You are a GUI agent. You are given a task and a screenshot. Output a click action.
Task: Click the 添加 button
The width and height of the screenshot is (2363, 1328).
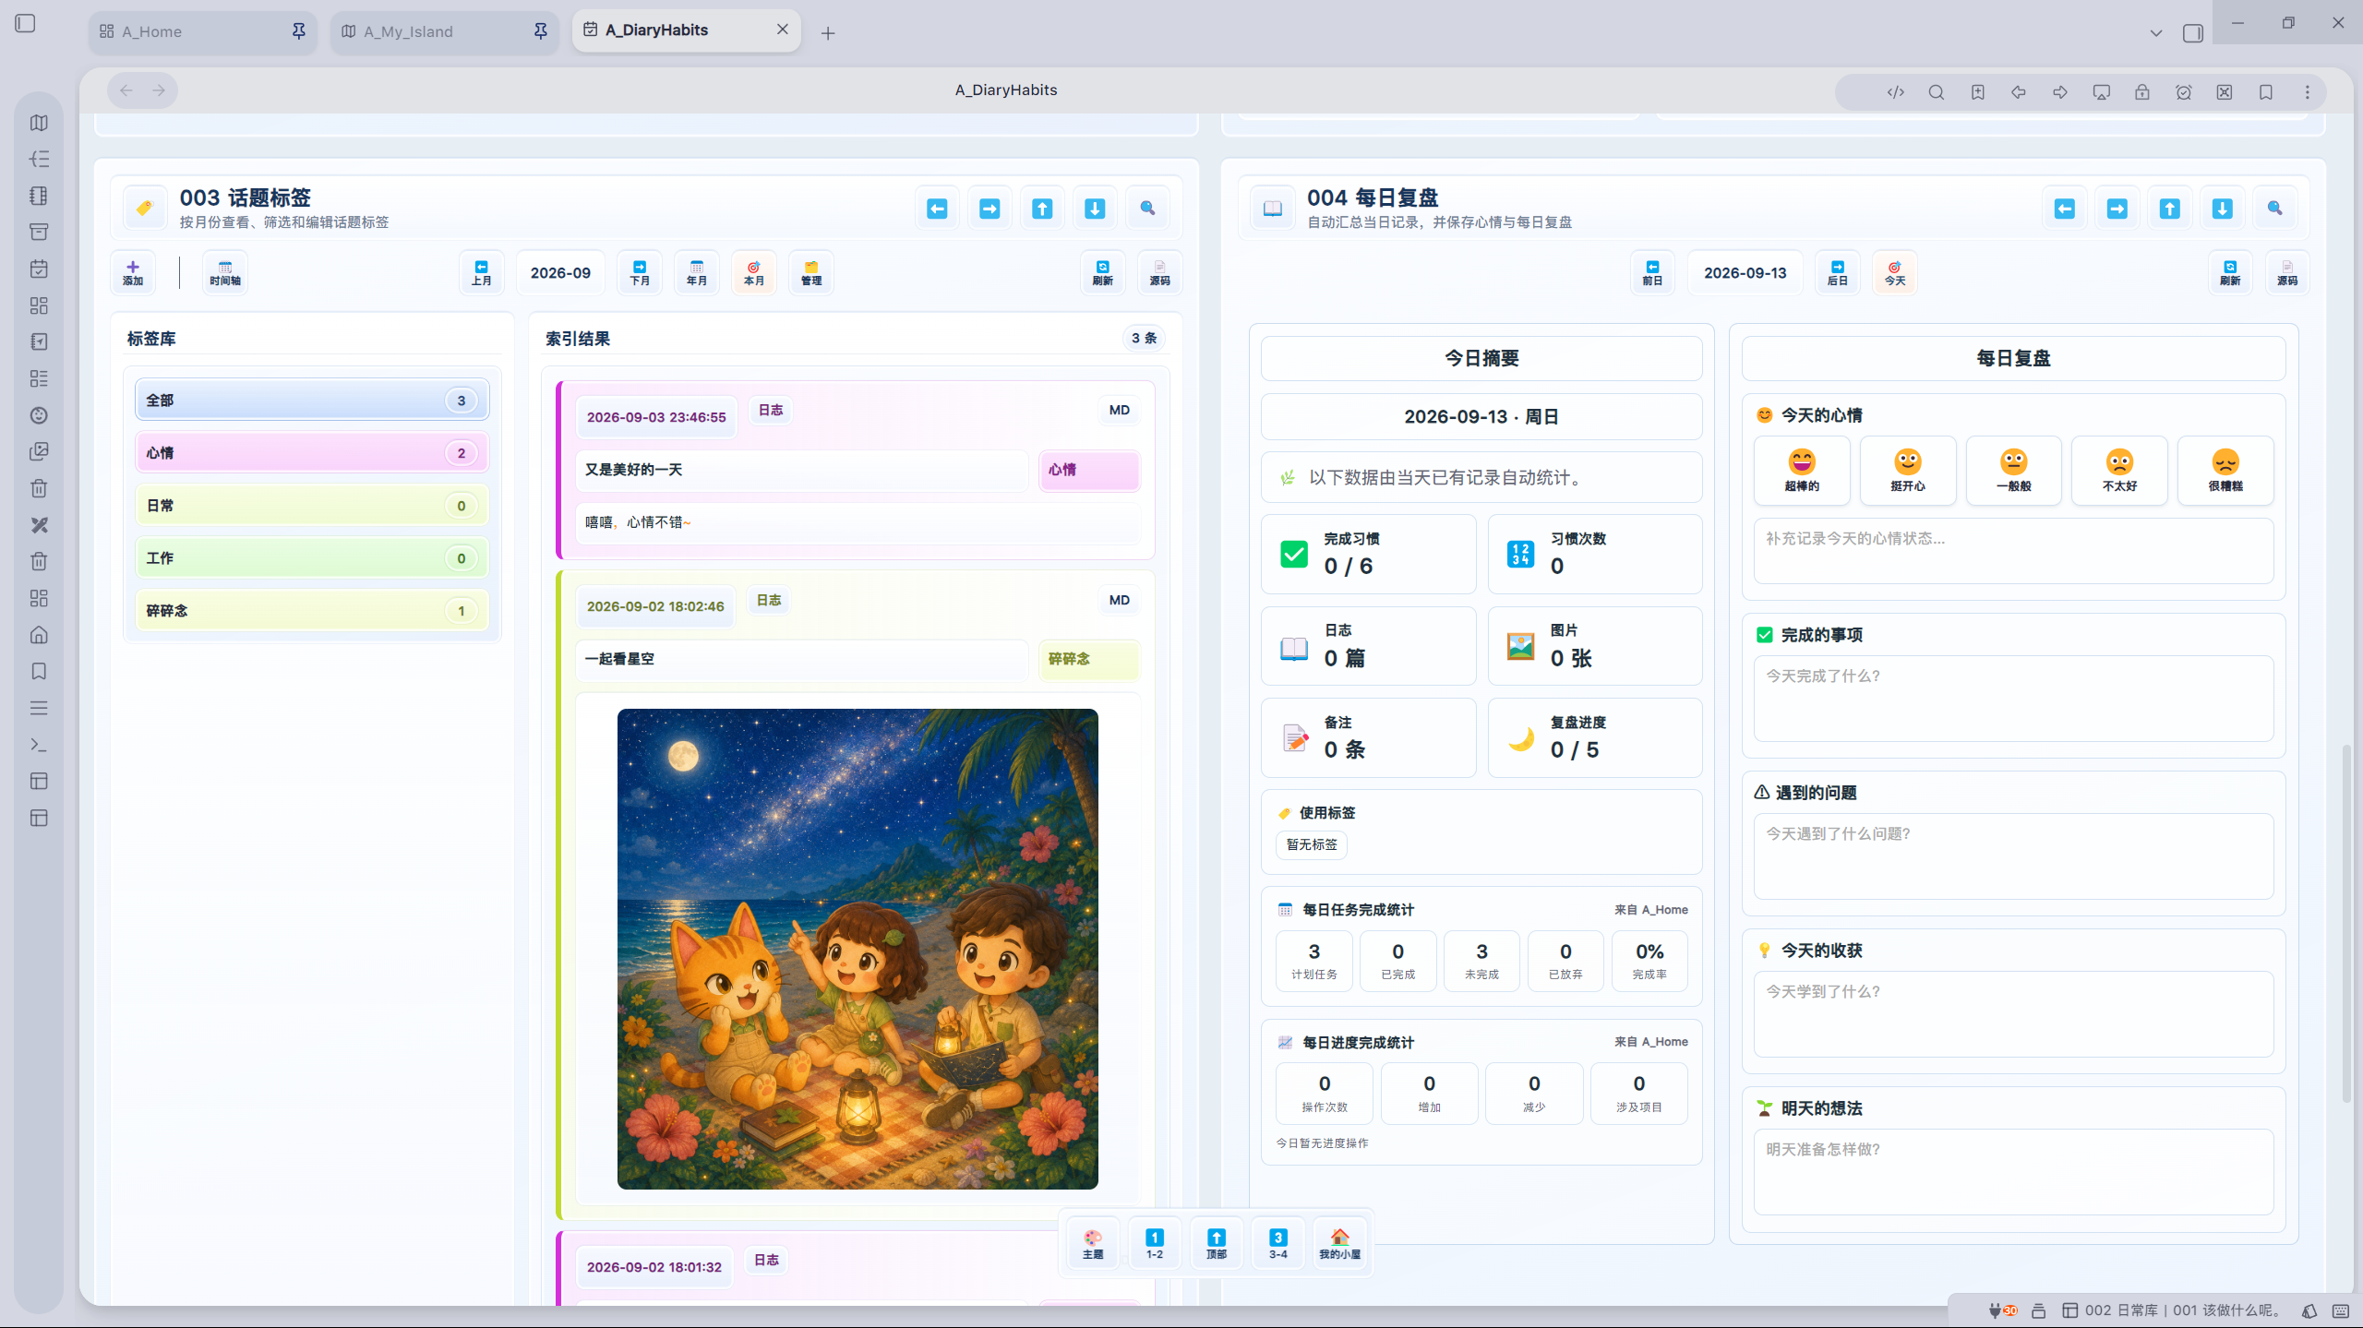pos(133,273)
